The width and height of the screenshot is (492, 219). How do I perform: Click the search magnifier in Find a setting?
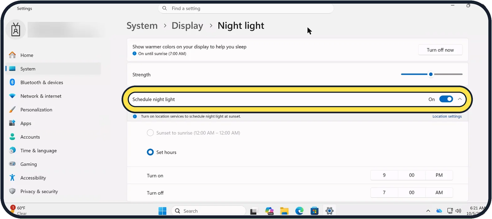tap(165, 8)
